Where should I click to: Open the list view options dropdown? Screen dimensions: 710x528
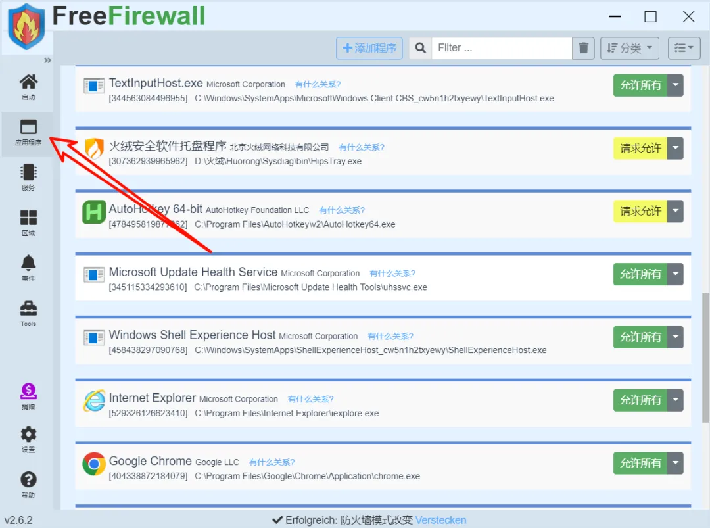click(684, 48)
